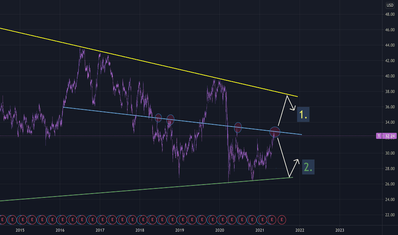Viewport: 398px width, 235px height.
Task: Click the 44.00 price axis label
Action: point(390,45)
